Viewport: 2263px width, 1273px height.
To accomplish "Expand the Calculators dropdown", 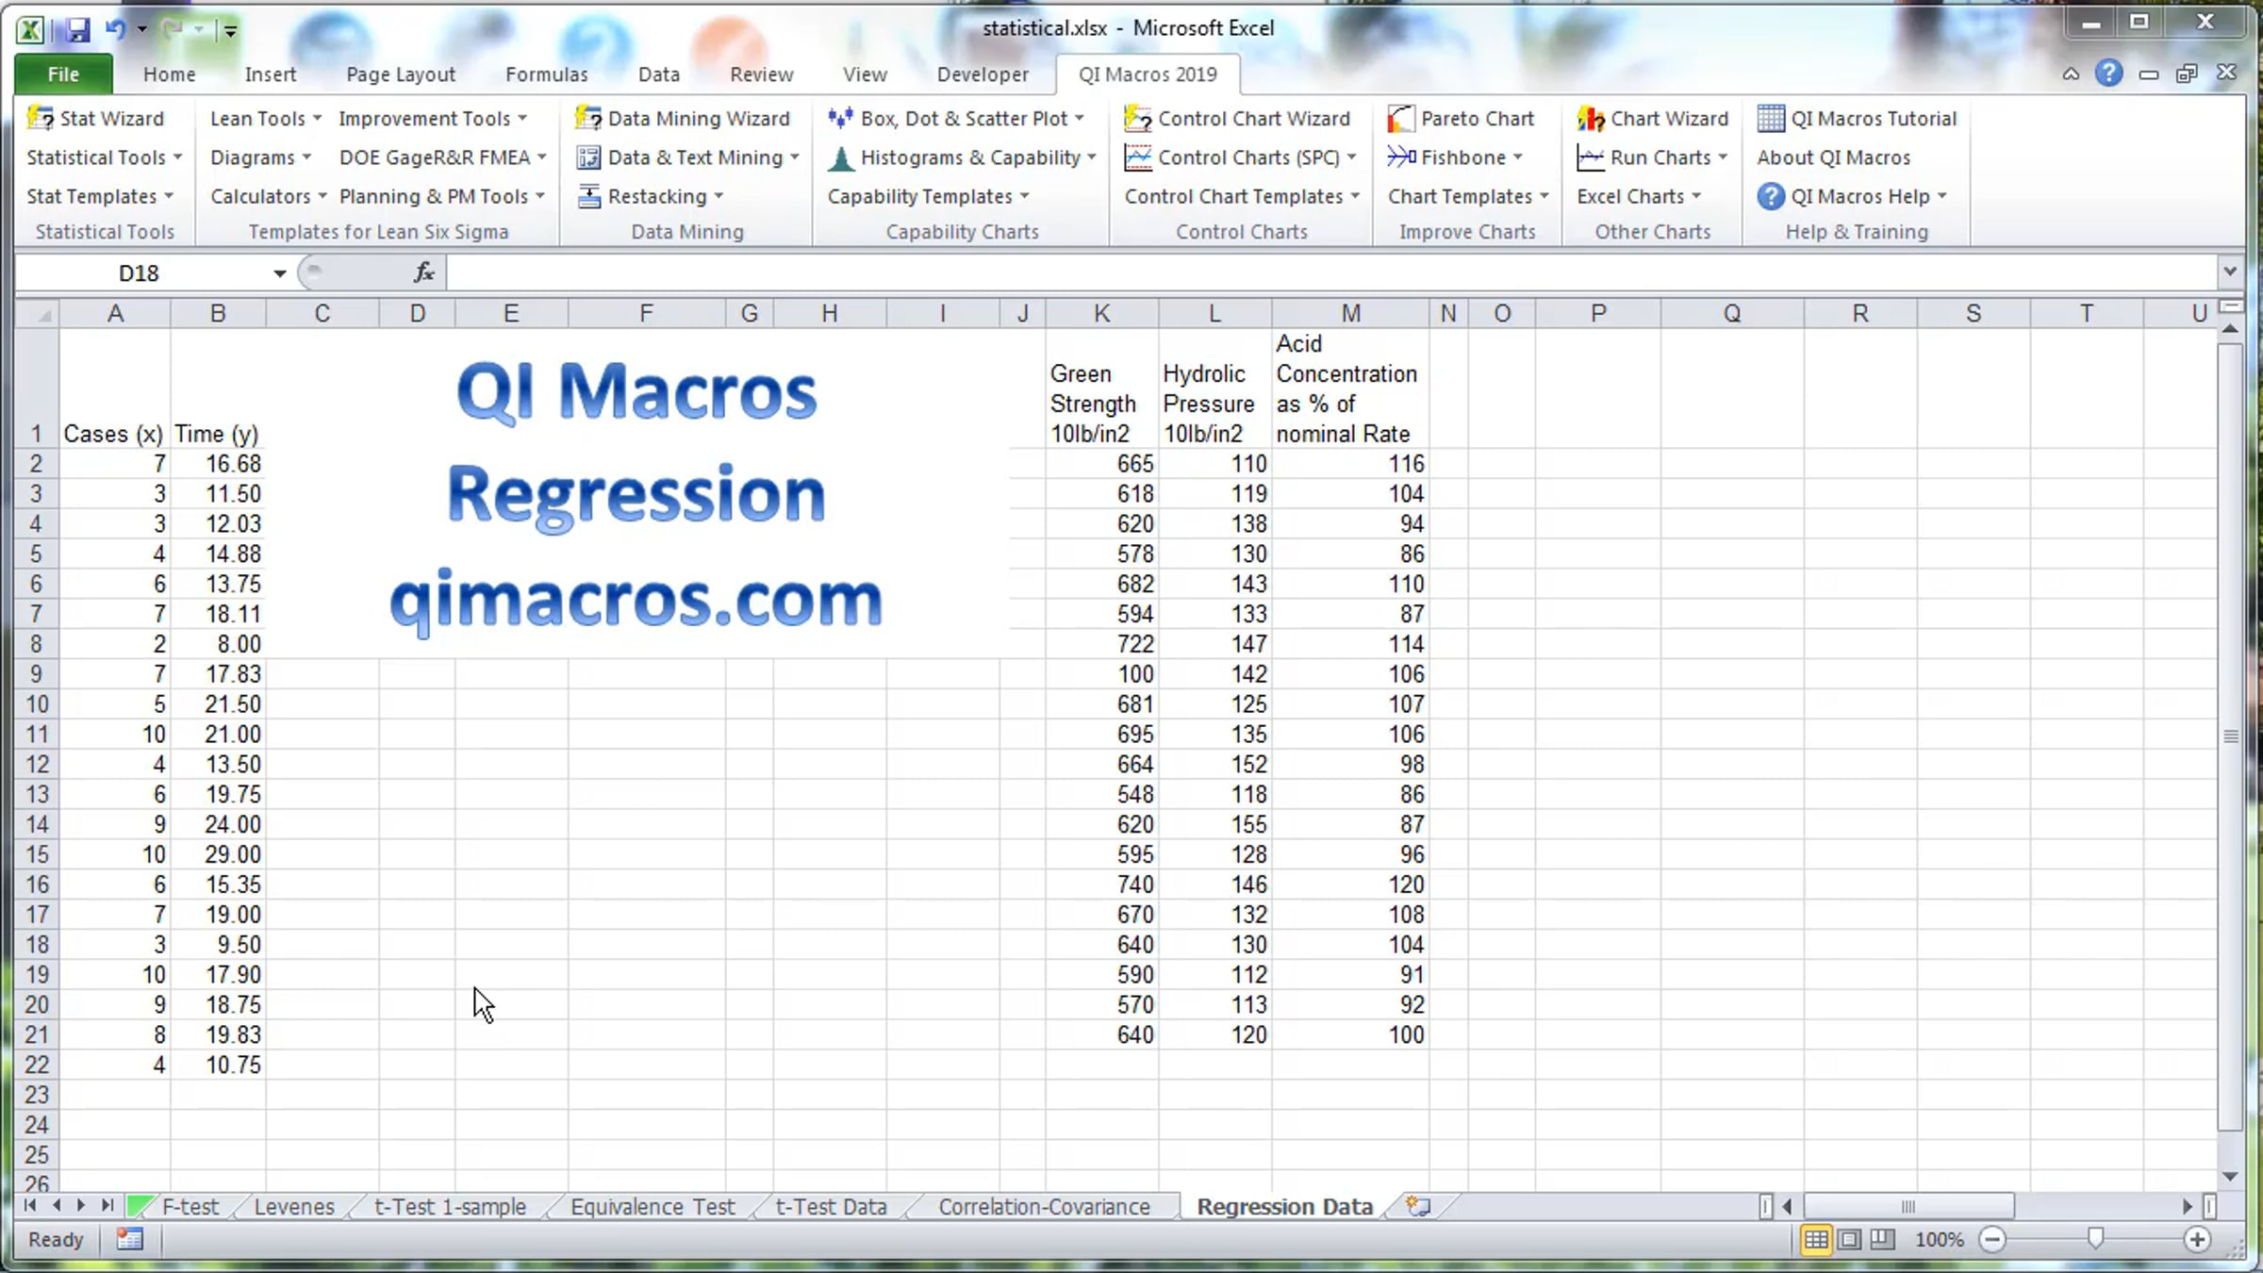I will coord(269,196).
